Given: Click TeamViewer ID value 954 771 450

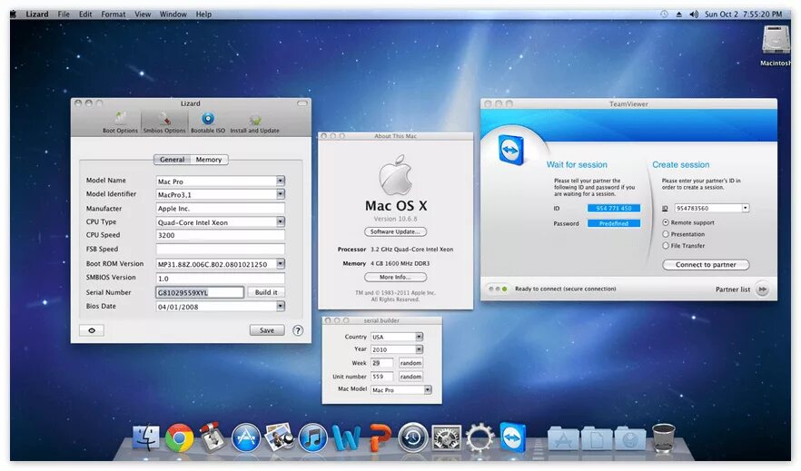Looking at the screenshot, I should [614, 208].
